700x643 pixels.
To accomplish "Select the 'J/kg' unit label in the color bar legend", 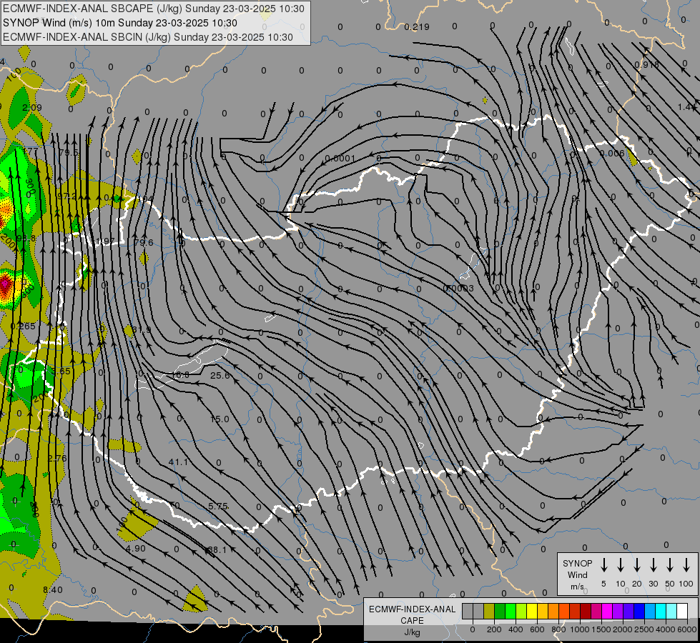I will pos(412,632).
